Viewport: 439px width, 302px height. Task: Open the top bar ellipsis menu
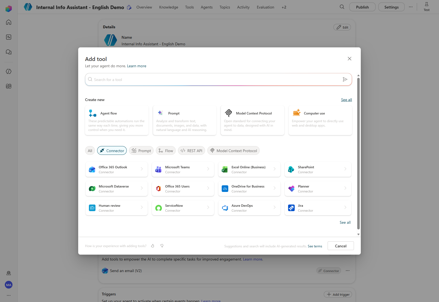pyautogui.click(x=410, y=7)
